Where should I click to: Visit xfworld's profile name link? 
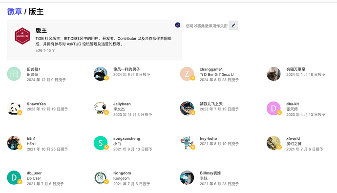pos(293,138)
